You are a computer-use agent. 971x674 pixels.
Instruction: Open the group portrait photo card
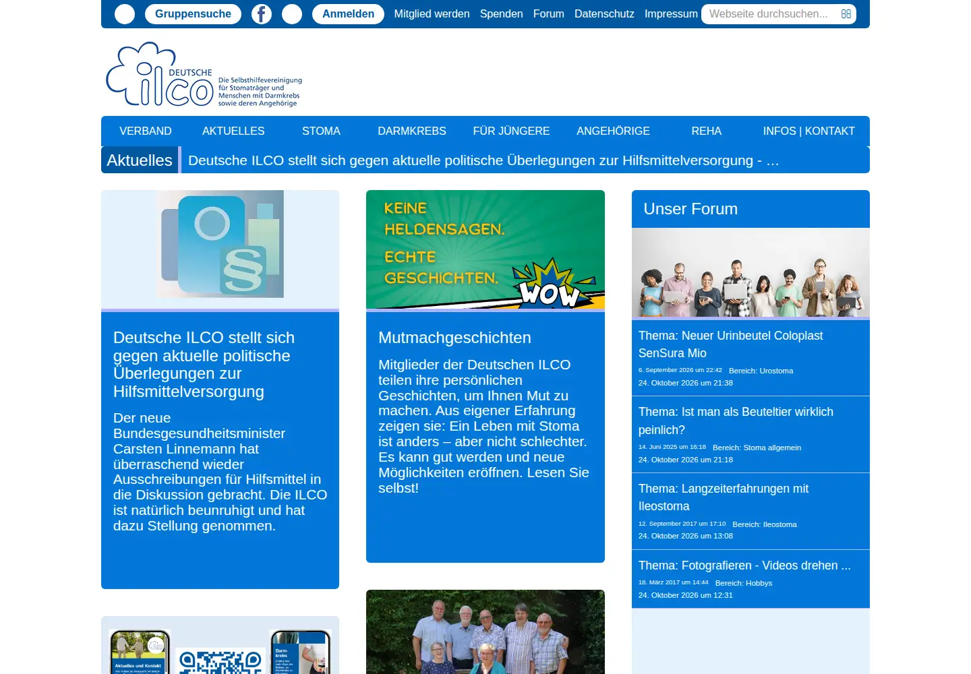(486, 632)
